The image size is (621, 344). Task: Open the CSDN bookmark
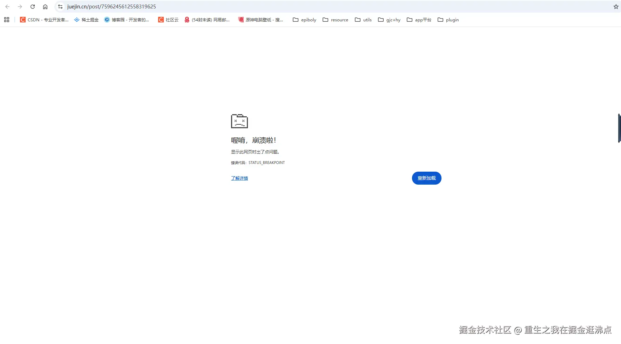pos(44,20)
